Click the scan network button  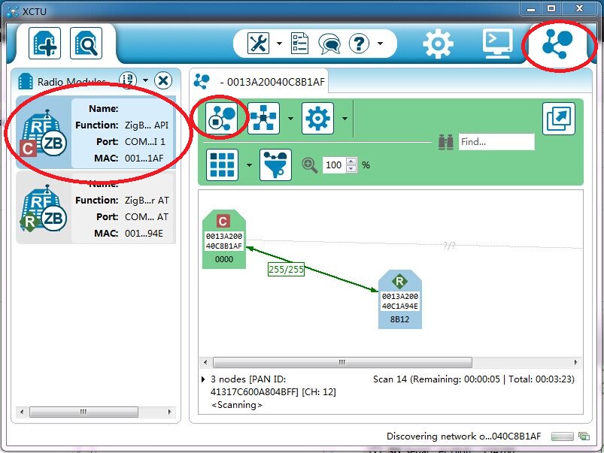pos(221,118)
